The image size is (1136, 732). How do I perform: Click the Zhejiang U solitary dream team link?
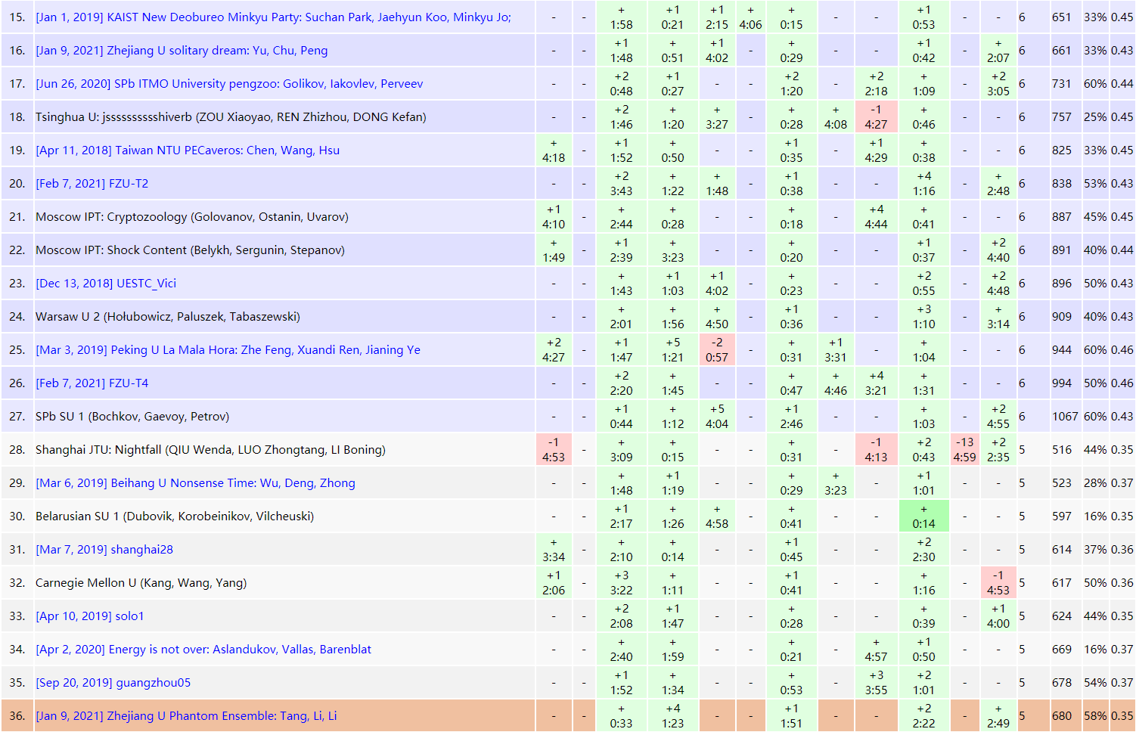point(182,51)
